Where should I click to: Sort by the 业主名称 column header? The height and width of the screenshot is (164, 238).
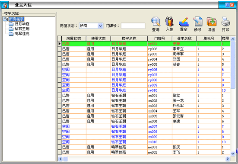[x=184, y=39]
